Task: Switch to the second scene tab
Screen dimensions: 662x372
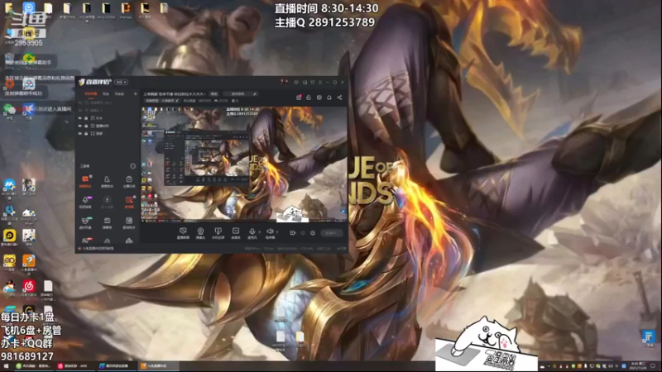Action: coord(106,93)
